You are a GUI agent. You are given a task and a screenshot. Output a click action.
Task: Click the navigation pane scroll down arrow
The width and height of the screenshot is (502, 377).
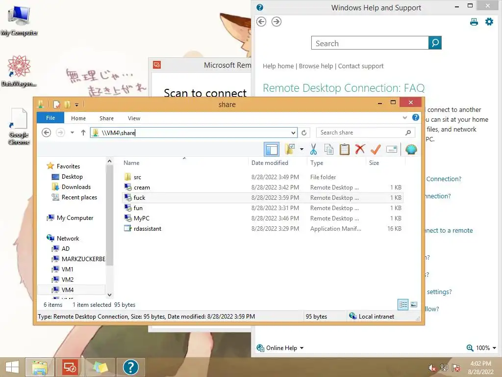[109, 295]
